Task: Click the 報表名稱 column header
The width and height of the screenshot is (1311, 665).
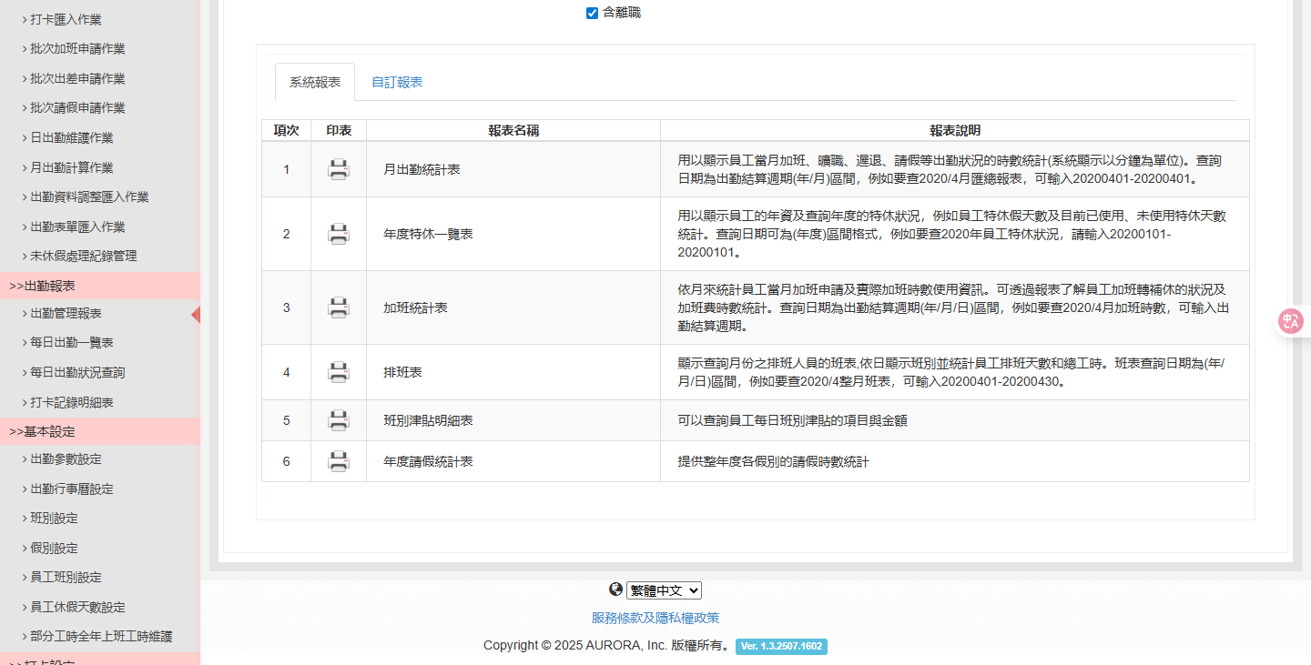Action: 513,130
